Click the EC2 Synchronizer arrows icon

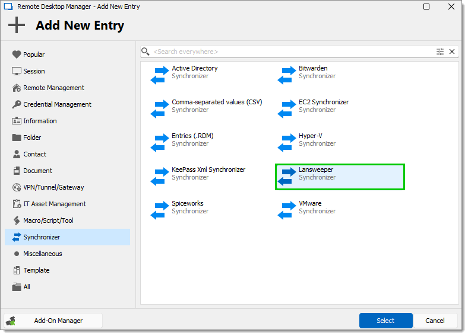[x=287, y=109]
